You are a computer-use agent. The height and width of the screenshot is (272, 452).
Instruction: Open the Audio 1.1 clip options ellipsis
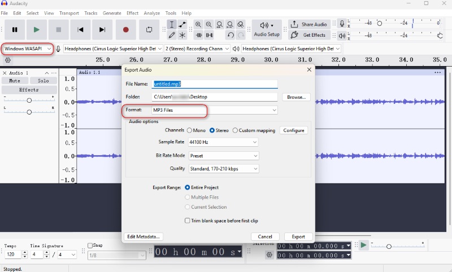point(437,73)
